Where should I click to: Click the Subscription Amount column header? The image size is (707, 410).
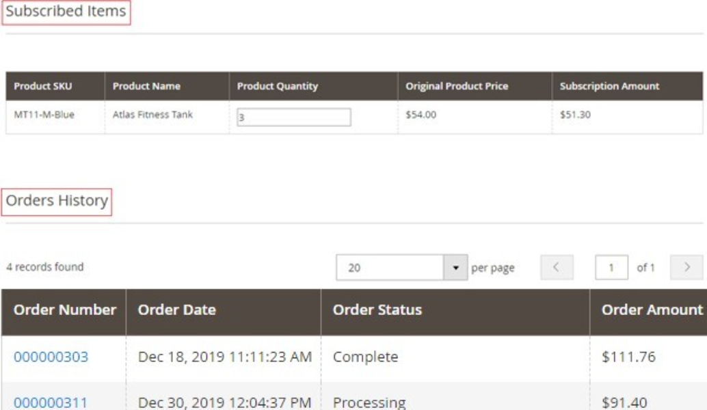pyautogui.click(x=609, y=87)
